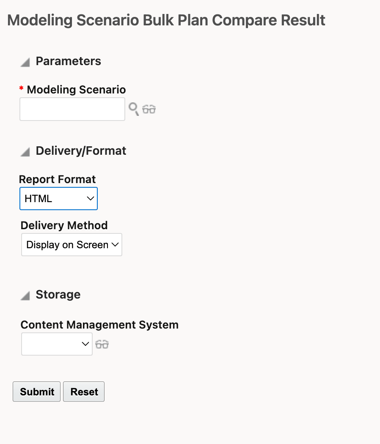The width and height of the screenshot is (380, 444).
Task: Click the Modeling Scenario field label
Action: coord(76,90)
